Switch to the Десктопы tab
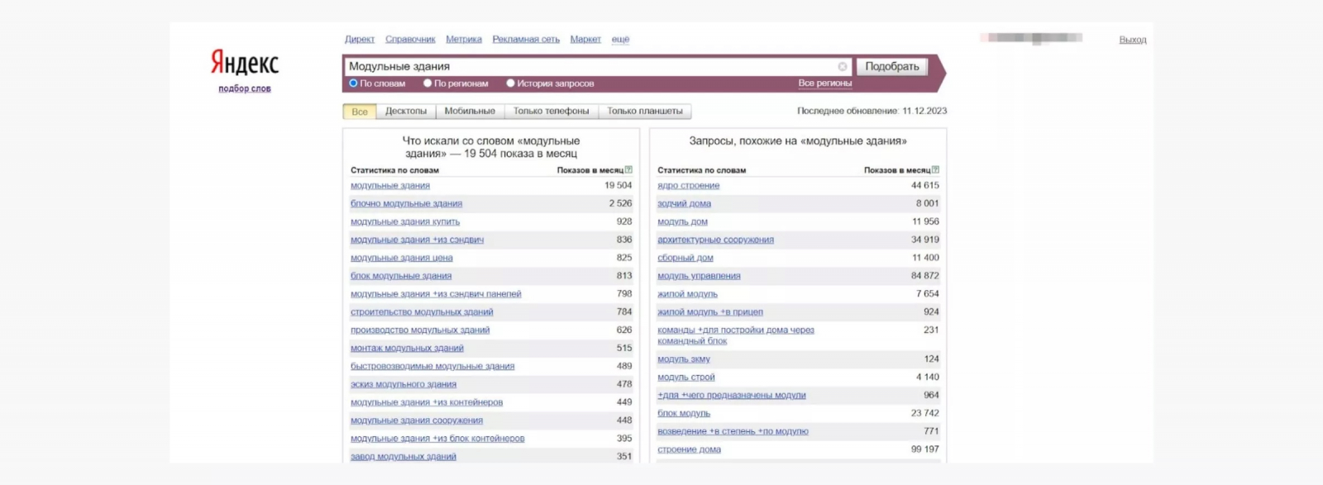 [406, 112]
